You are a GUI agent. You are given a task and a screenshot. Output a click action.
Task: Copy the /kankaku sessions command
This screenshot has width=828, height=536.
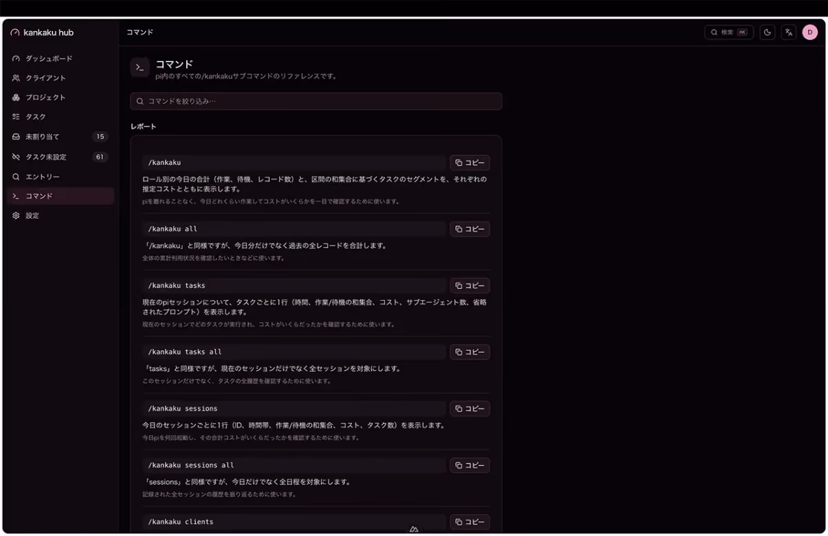pyautogui.click(x=470, y=408)
